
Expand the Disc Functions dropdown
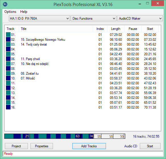pyautogui.click(x=93, y=19)
